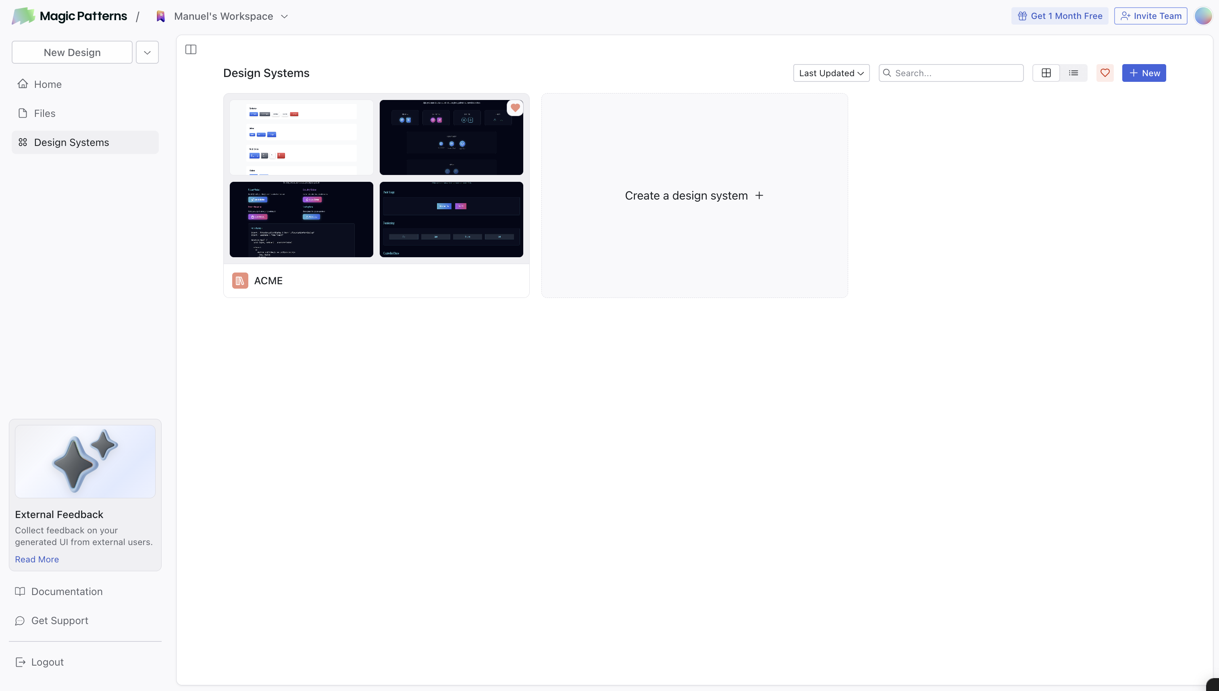
Task: Click the Get 1 Month Free gift button
Action: pyautogui.click(x=1059, y=16)
